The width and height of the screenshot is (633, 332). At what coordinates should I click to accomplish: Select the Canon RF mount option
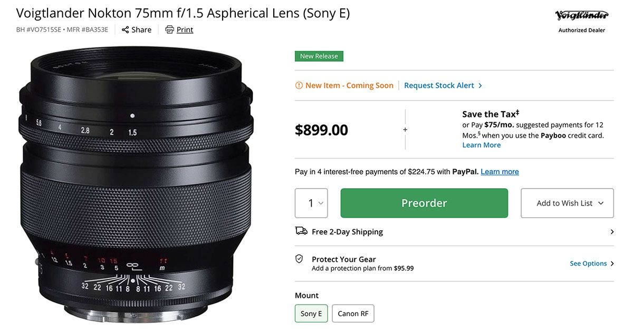click(353, 314)
